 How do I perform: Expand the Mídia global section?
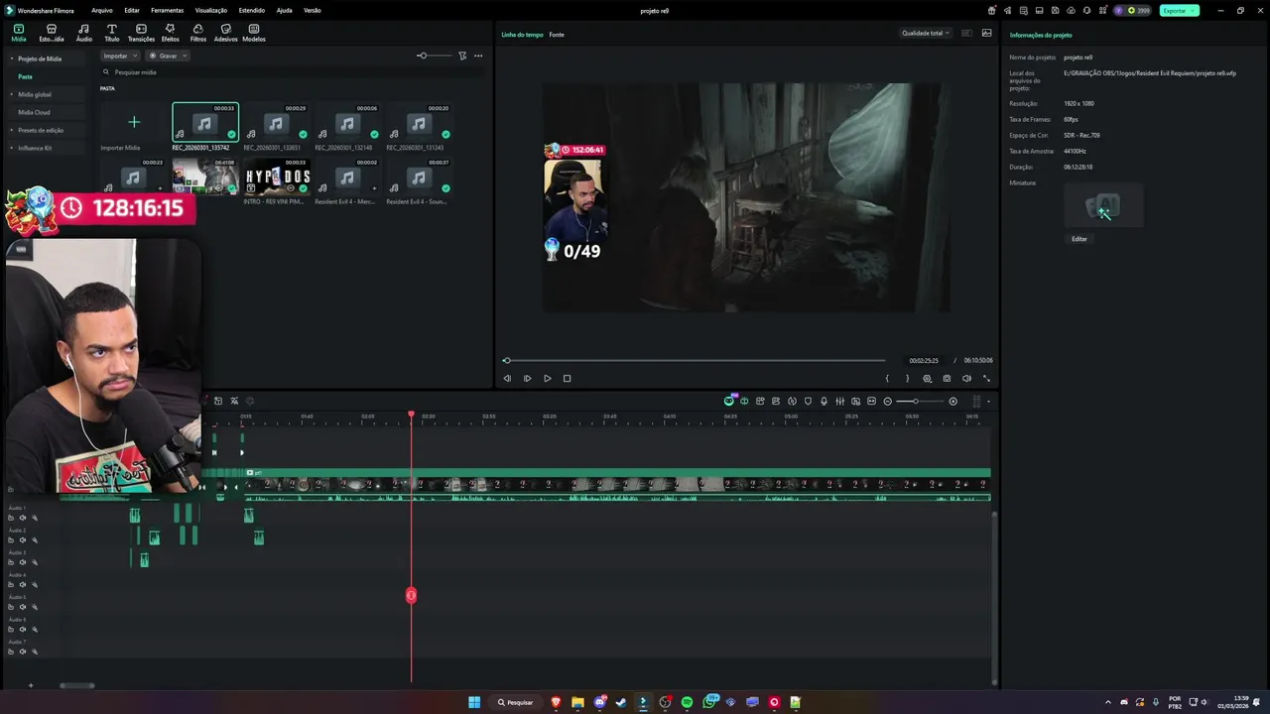point(12,94)
